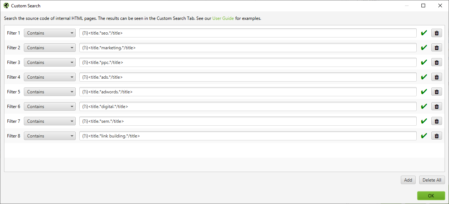Click the Delete All button
The width and height of the screenshot is (449, 204).
coord(432,180)
